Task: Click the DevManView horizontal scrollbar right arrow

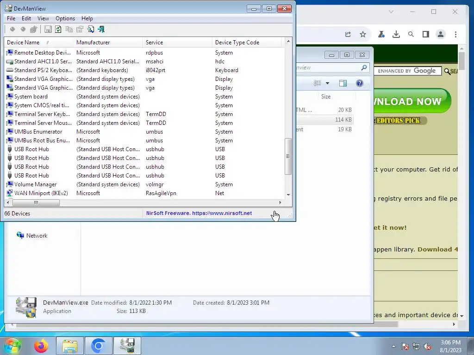Action: pos(280,202)
